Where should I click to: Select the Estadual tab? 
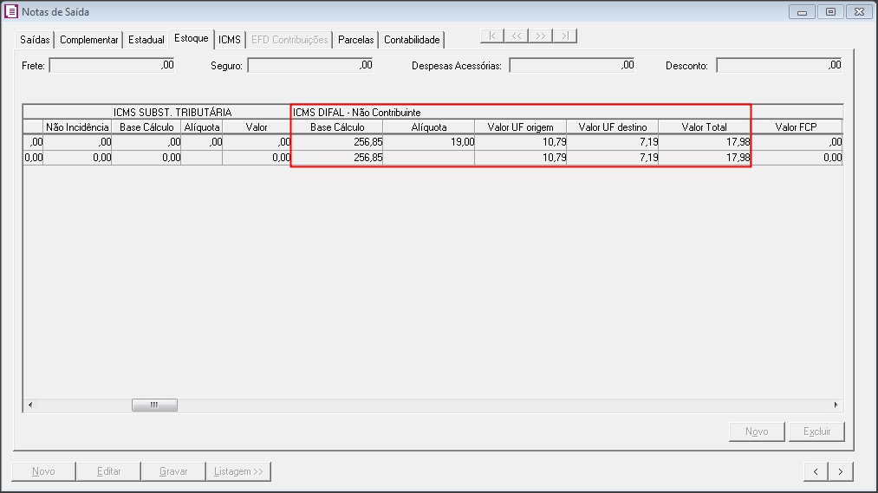tap(146, 40)
